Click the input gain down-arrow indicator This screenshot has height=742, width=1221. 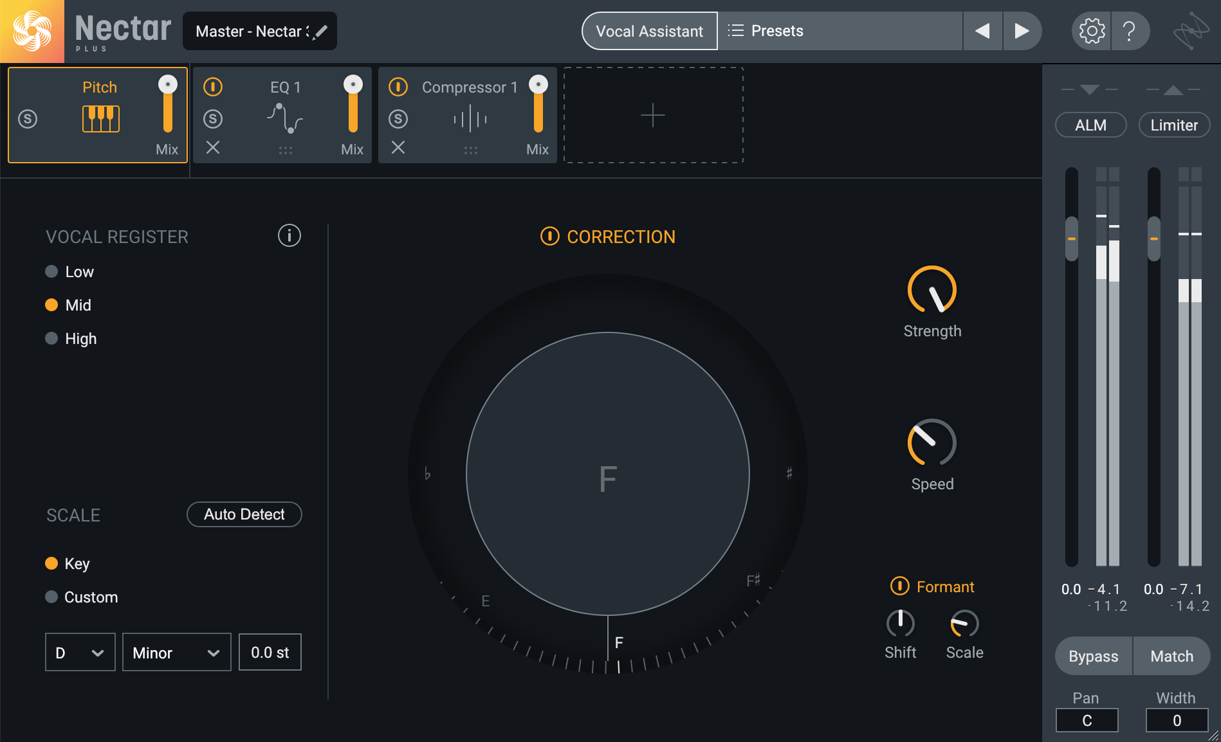[x=1089, y=89]
